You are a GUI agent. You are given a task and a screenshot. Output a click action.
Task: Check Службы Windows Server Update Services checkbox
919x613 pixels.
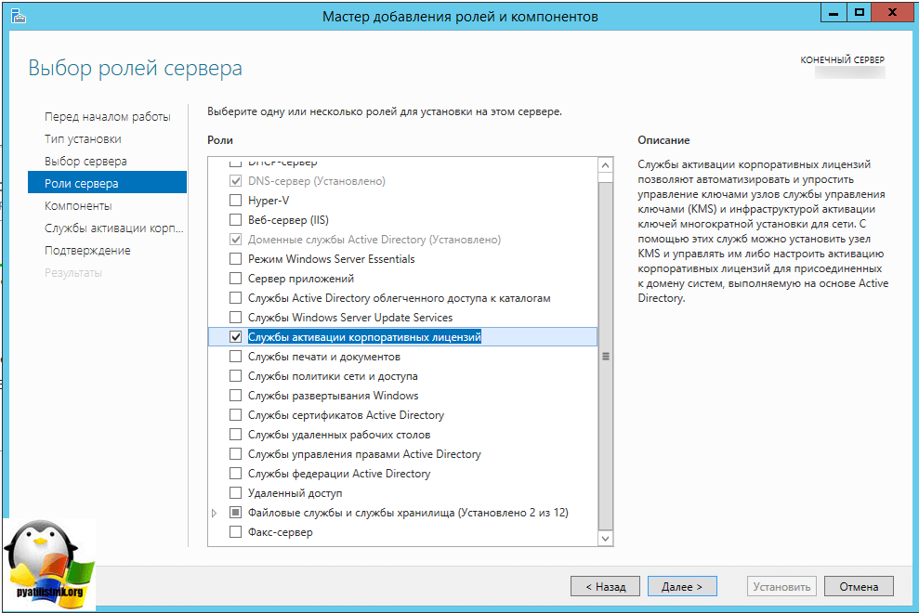pyautogui.click(x=236, y=318)
